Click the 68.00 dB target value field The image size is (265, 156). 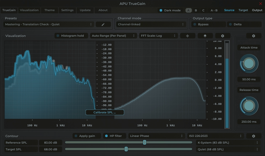pyautogui.click(x=51, y=149)
